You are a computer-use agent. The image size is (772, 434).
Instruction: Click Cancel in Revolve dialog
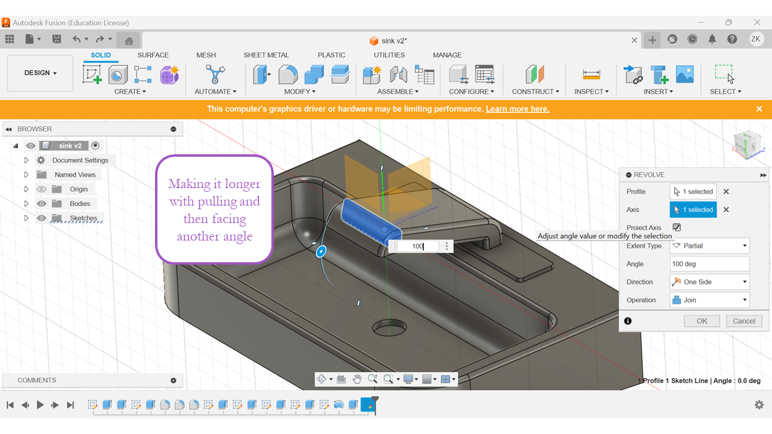[744, 321]
